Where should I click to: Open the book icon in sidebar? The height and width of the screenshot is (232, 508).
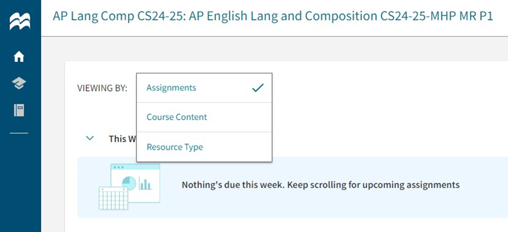[x=19, y=110]
